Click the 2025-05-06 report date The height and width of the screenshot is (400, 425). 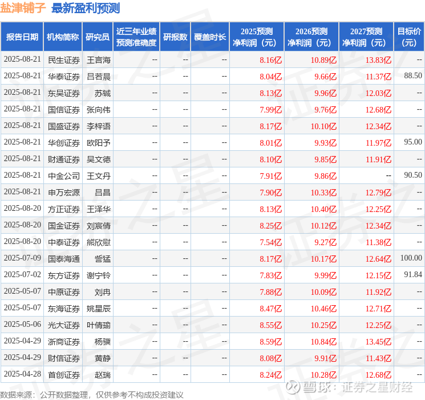(x=22, y=324)
